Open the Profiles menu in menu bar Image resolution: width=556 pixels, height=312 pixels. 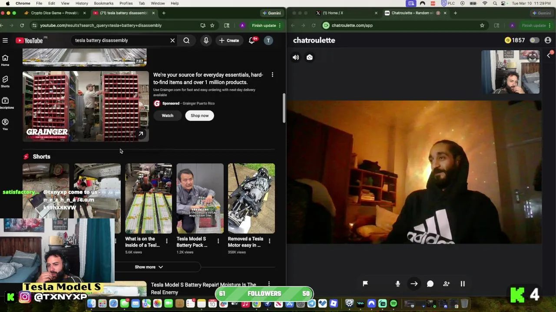[126, 3]
